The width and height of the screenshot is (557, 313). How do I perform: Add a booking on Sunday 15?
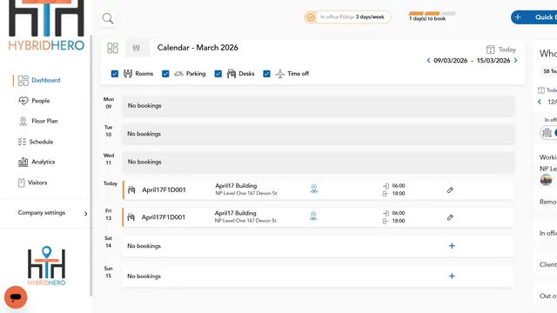pyautogui.click(x=452, y=276)
